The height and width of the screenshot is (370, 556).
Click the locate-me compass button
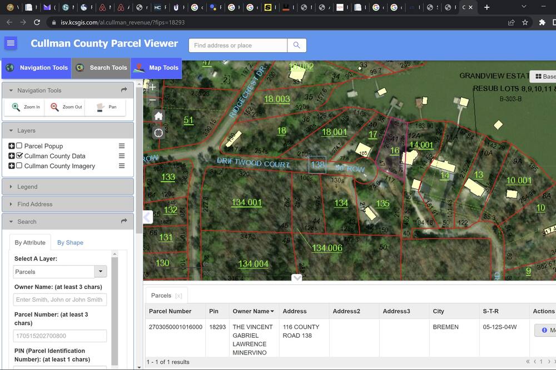[158, 133]
